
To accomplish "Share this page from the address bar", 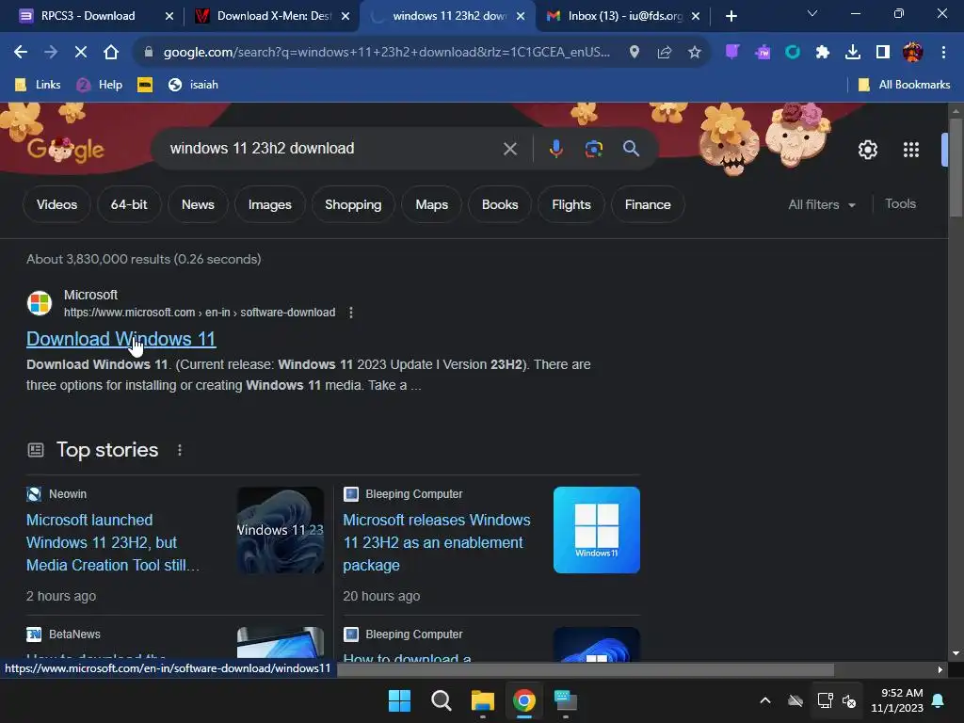I will click(664, 53).
